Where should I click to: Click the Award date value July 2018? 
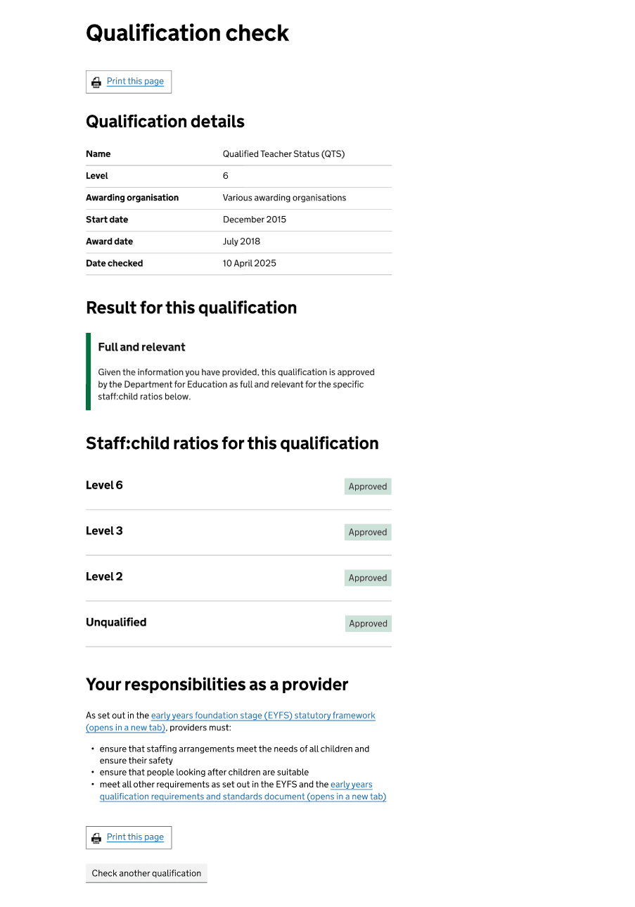(241, 241)
